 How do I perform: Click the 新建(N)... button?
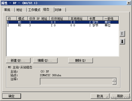[x=18, y=60]
